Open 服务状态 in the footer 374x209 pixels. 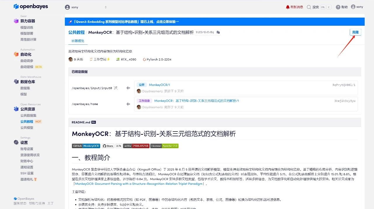20,203
